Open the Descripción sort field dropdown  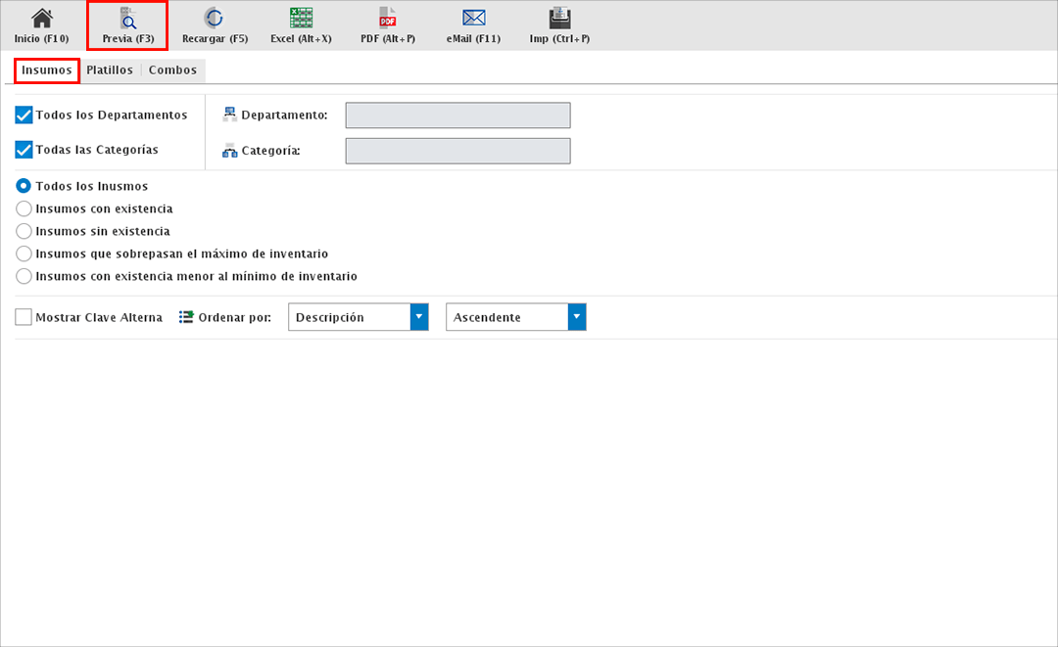419,317
